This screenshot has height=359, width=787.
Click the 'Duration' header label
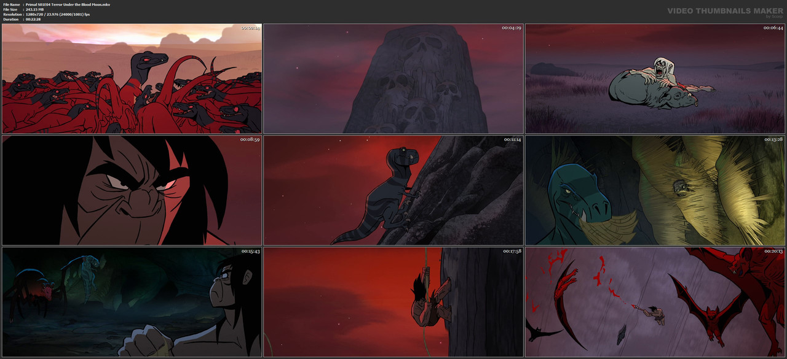point(10,19)
